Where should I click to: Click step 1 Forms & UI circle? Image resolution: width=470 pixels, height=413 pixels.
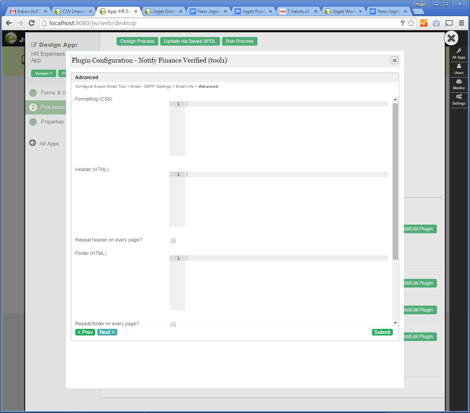click(33, 92)
